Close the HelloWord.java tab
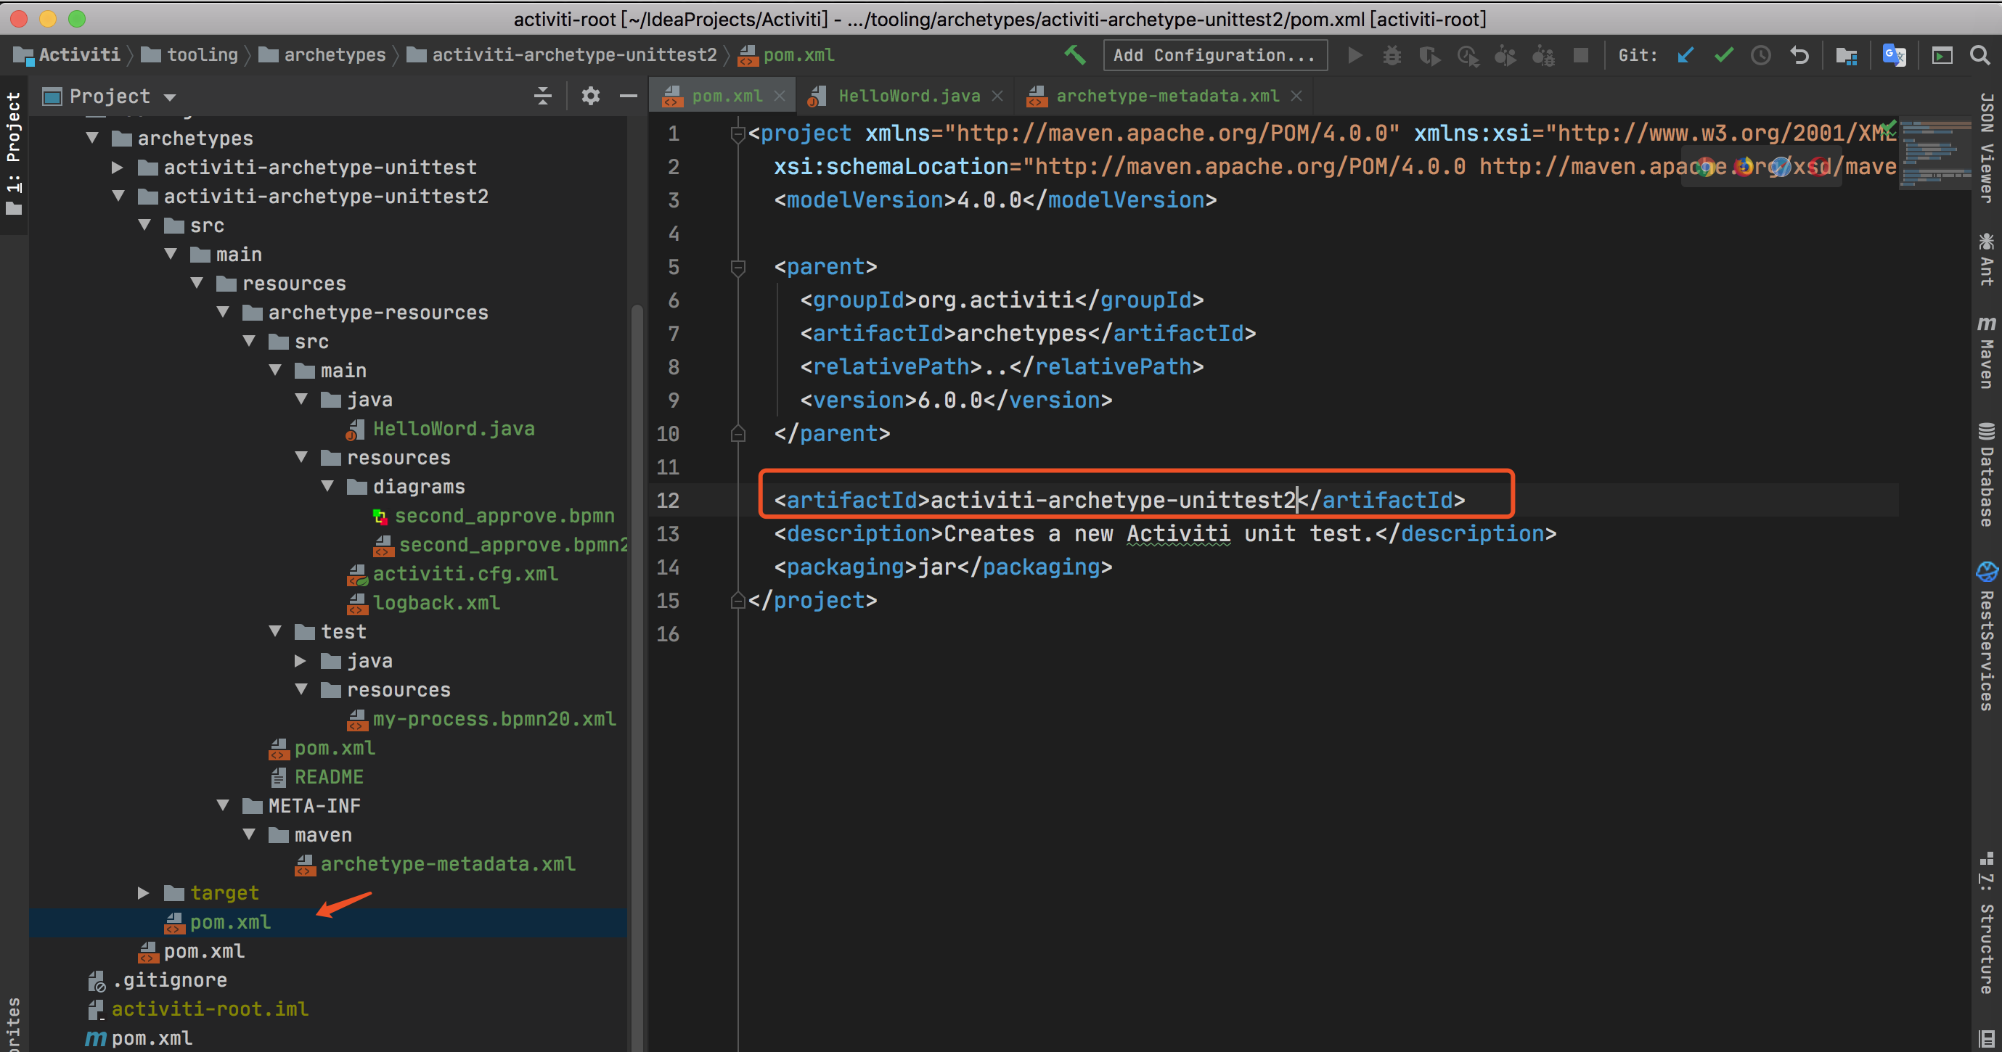 (x=997, y=96)
